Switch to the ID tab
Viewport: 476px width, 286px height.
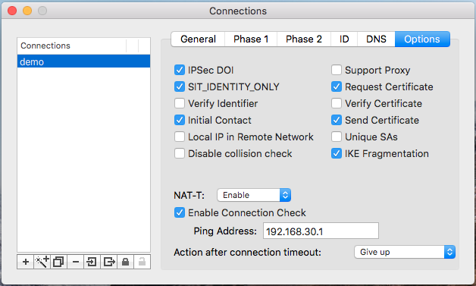click(x=344, y=39)
